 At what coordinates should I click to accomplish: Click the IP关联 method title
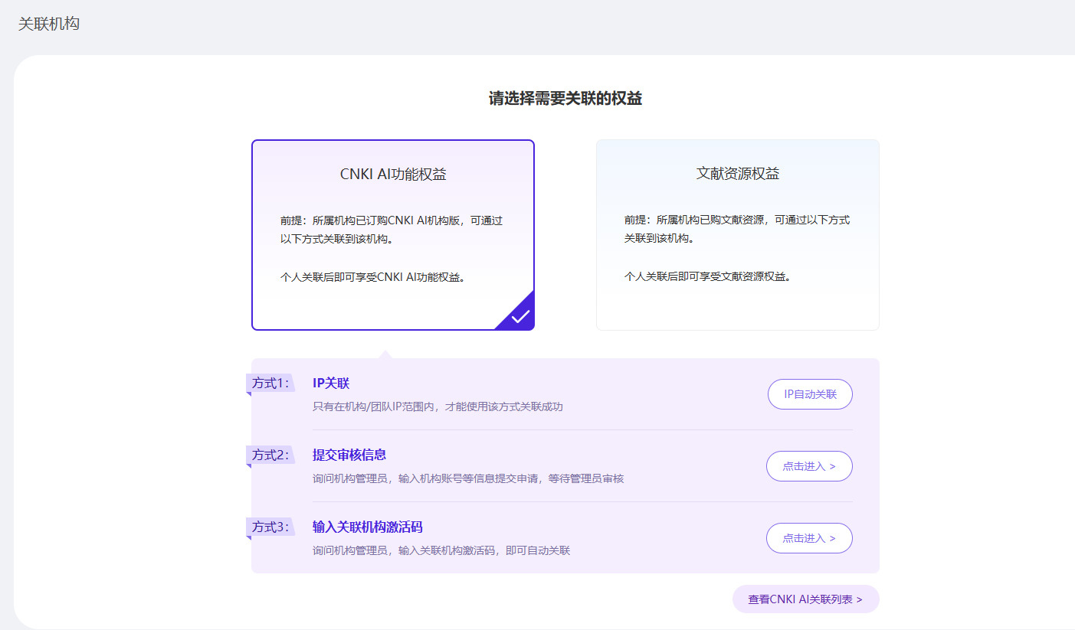click(331, 383)
